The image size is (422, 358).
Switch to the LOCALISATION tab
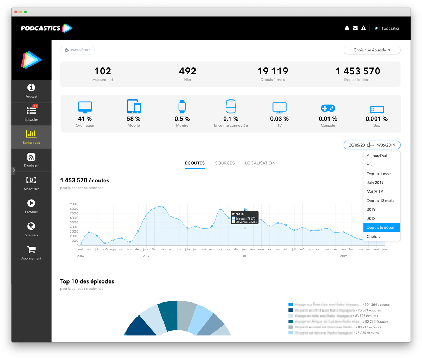coord(260,163)
